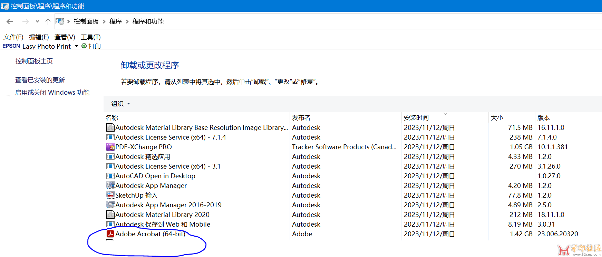Sort by 名称 column header

(112, 118)
